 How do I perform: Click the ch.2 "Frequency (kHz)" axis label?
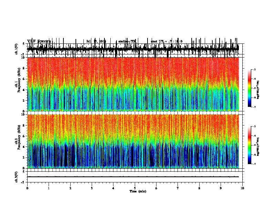pos(19,137)
